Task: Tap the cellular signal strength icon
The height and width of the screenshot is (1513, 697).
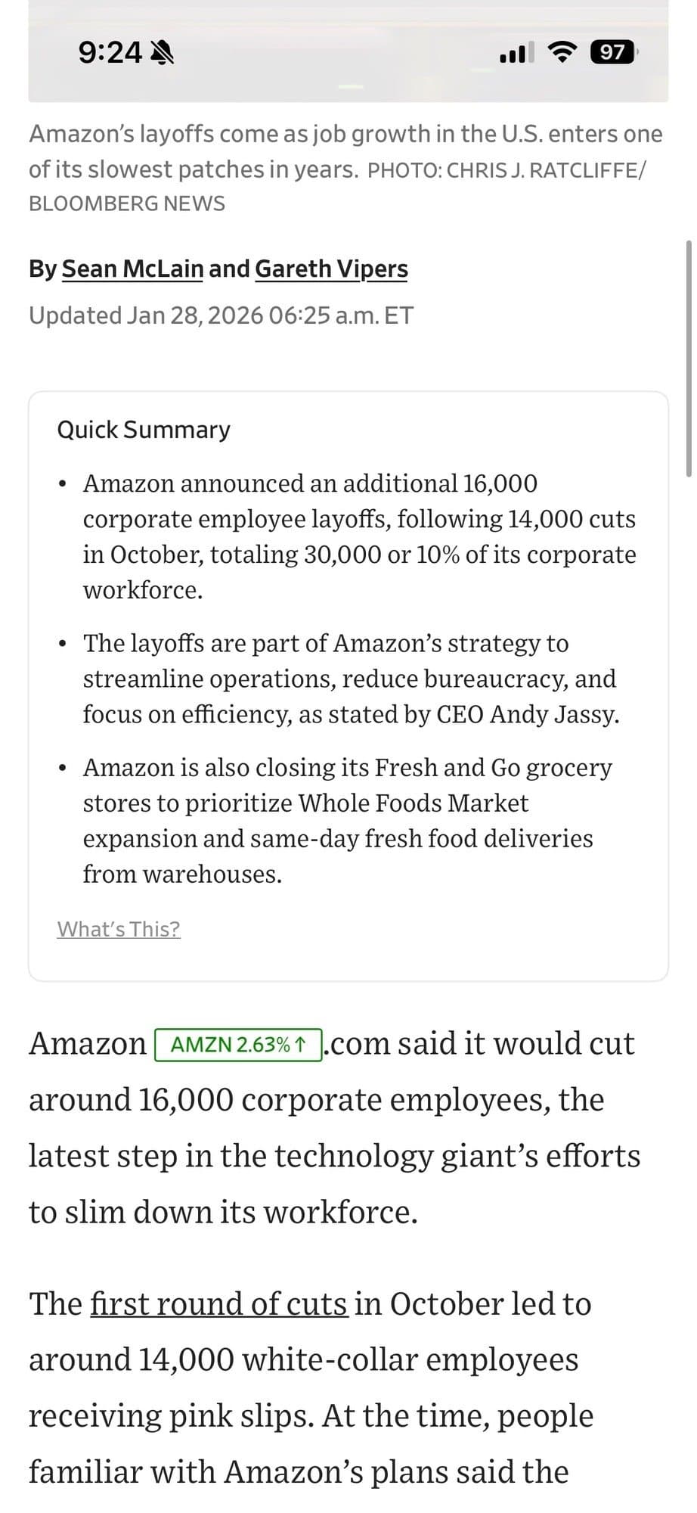Action: pos(516,52)
